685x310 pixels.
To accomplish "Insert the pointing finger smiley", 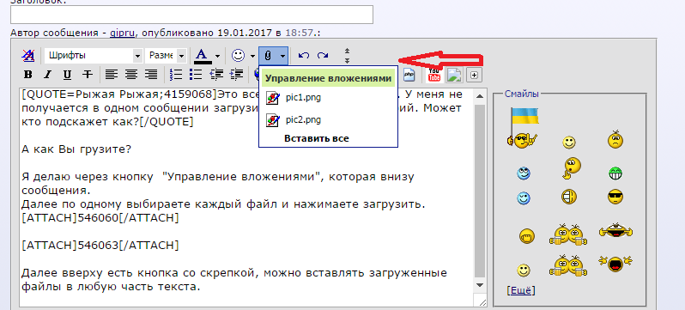I will tap(571, 168).
